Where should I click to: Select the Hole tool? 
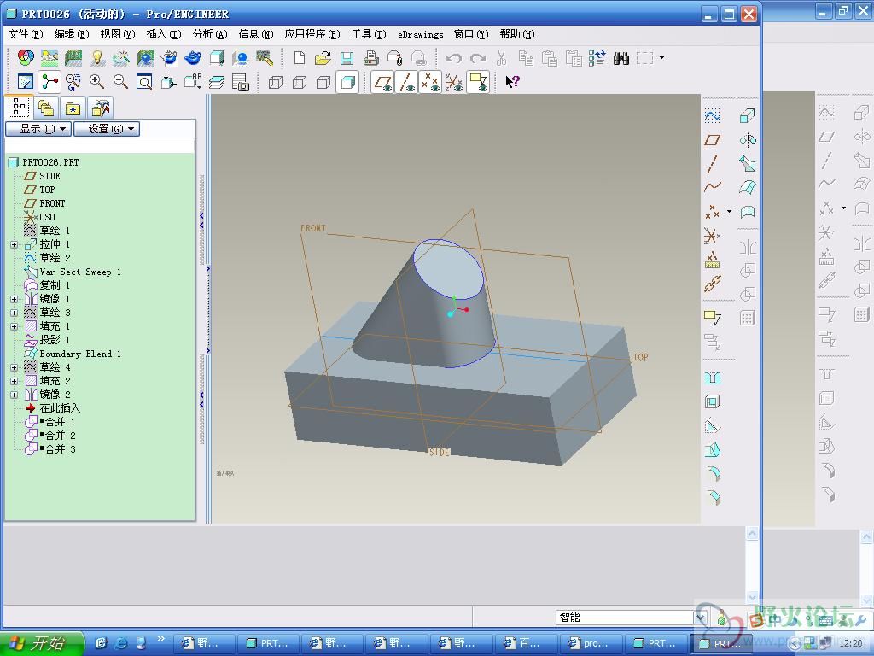(713, 378)
